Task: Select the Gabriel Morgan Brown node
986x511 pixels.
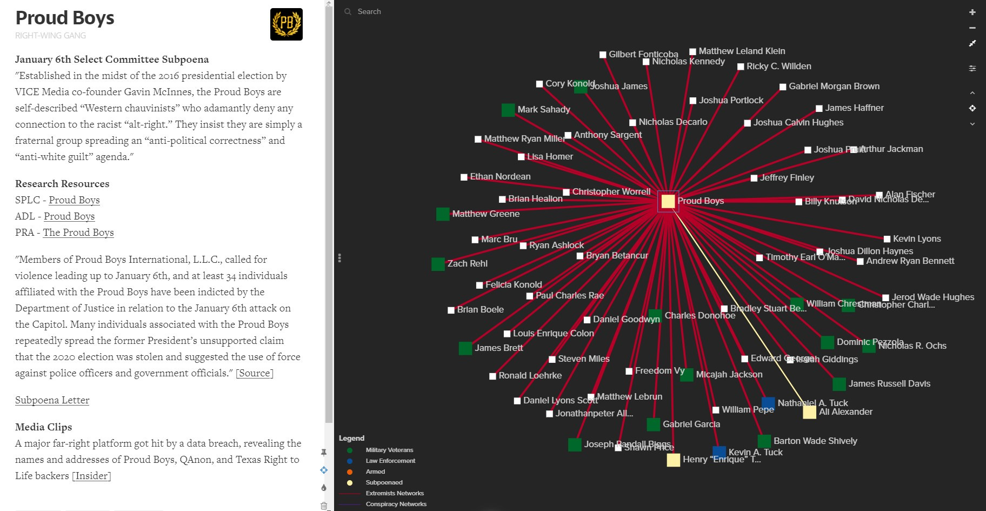Action: (x=783, y=87)
